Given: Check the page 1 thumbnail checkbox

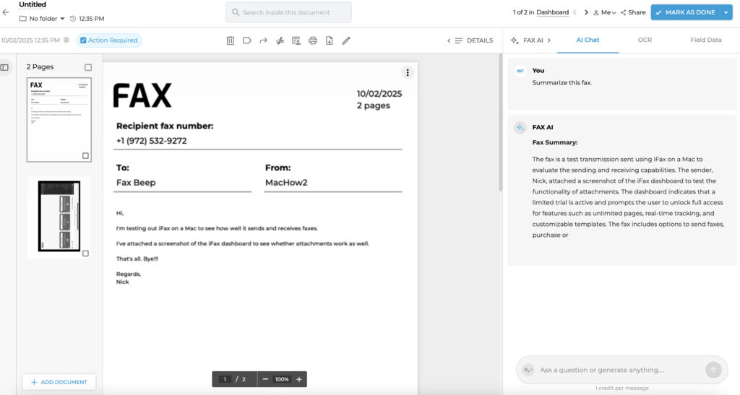Looking at the screenshot, I should (x=85, y=155).
